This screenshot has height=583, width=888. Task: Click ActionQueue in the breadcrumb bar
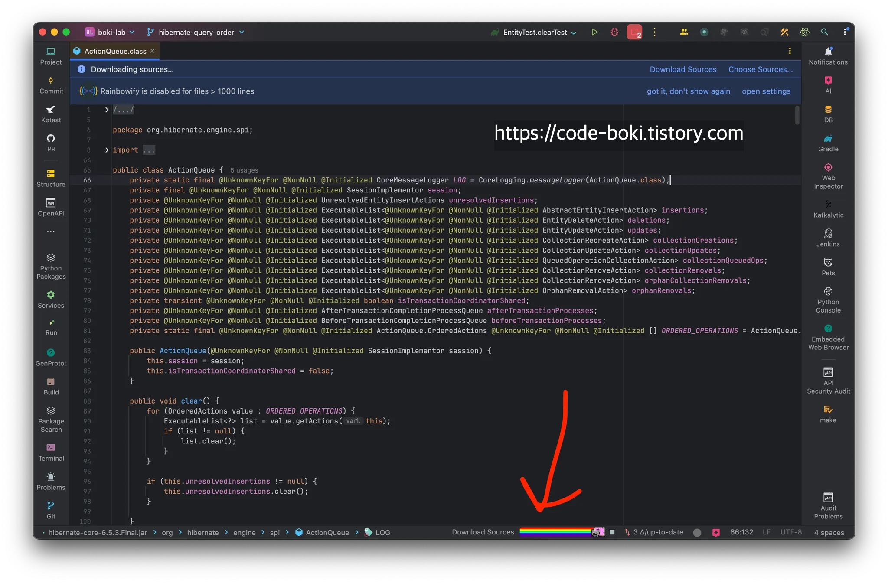click(x=327, y=532)
